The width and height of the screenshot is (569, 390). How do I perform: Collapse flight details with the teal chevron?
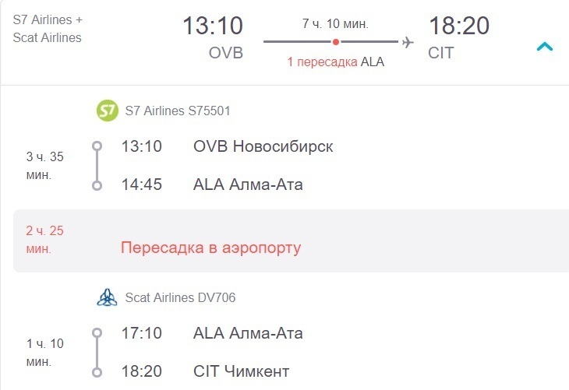[x=544, y=47]
